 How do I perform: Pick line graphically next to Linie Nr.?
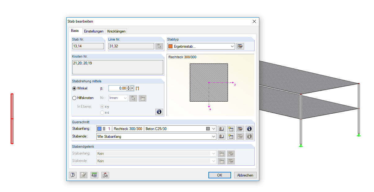point(159,46)
